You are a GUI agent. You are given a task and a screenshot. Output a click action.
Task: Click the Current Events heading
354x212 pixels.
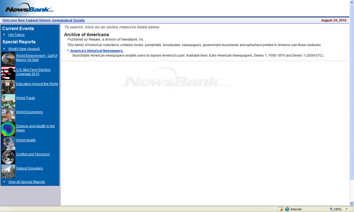coord(18,29)
